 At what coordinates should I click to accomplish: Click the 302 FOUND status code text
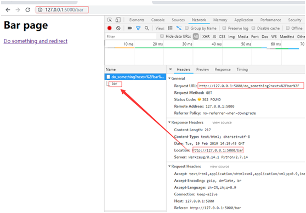pos(211,100)
